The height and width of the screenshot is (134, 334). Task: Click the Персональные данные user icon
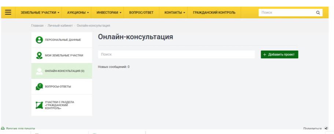[39, 40]
